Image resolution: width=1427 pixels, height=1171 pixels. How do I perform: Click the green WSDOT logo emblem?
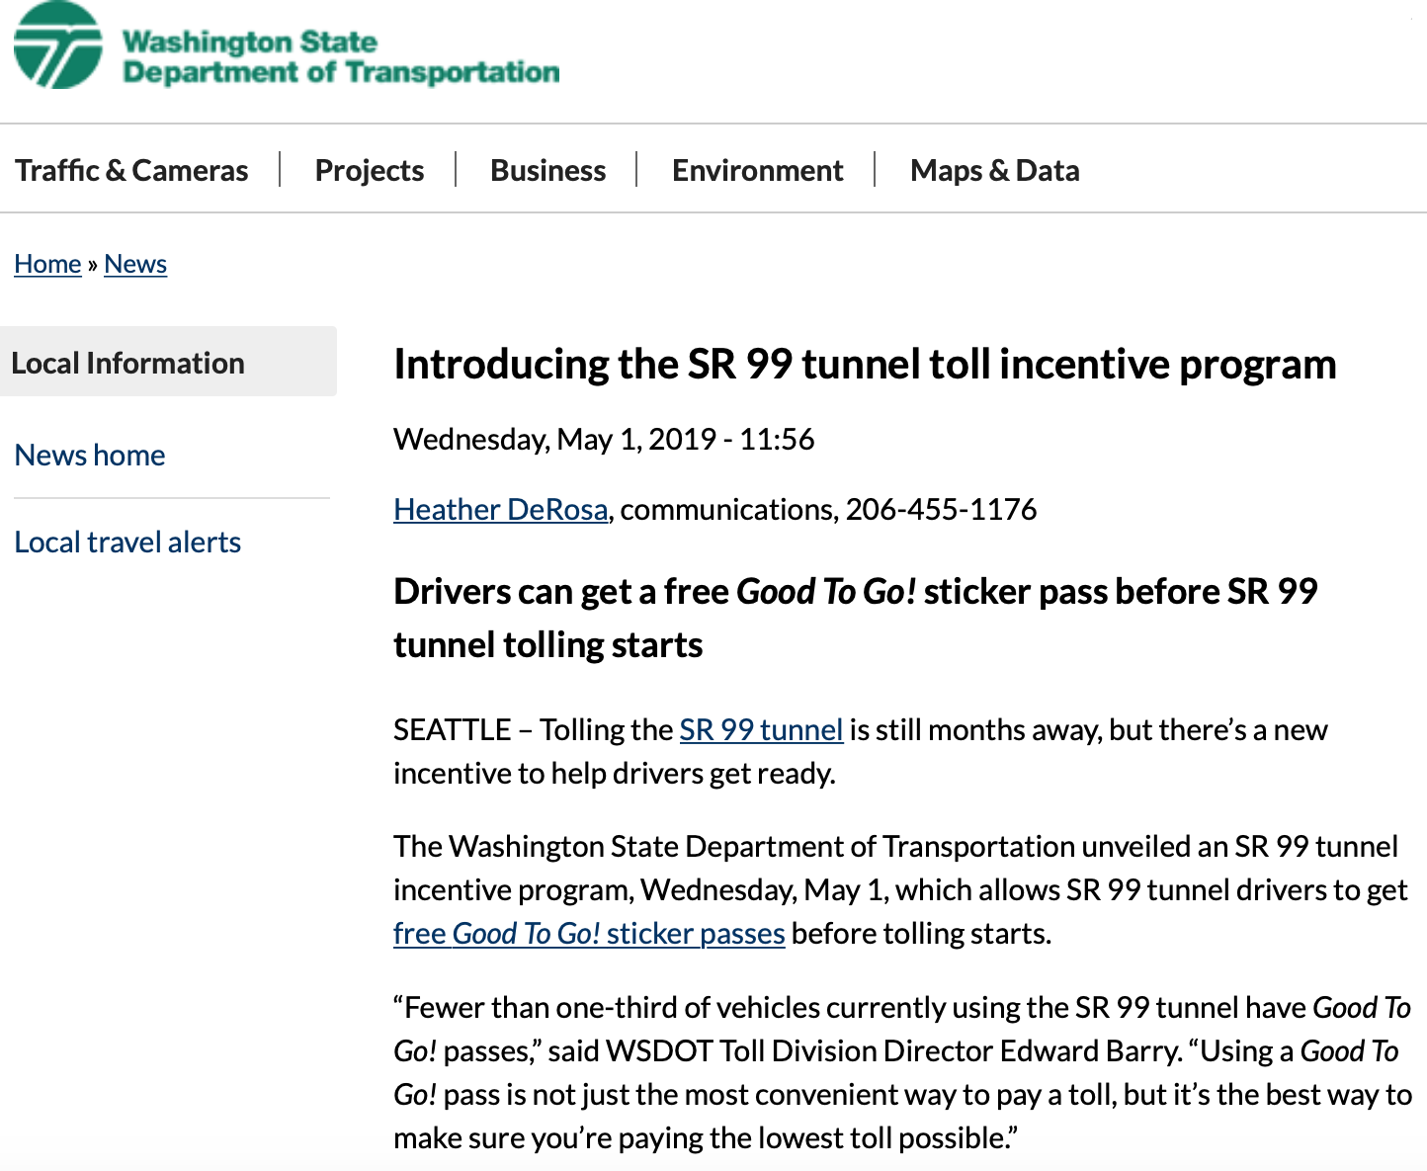point(57,46)
